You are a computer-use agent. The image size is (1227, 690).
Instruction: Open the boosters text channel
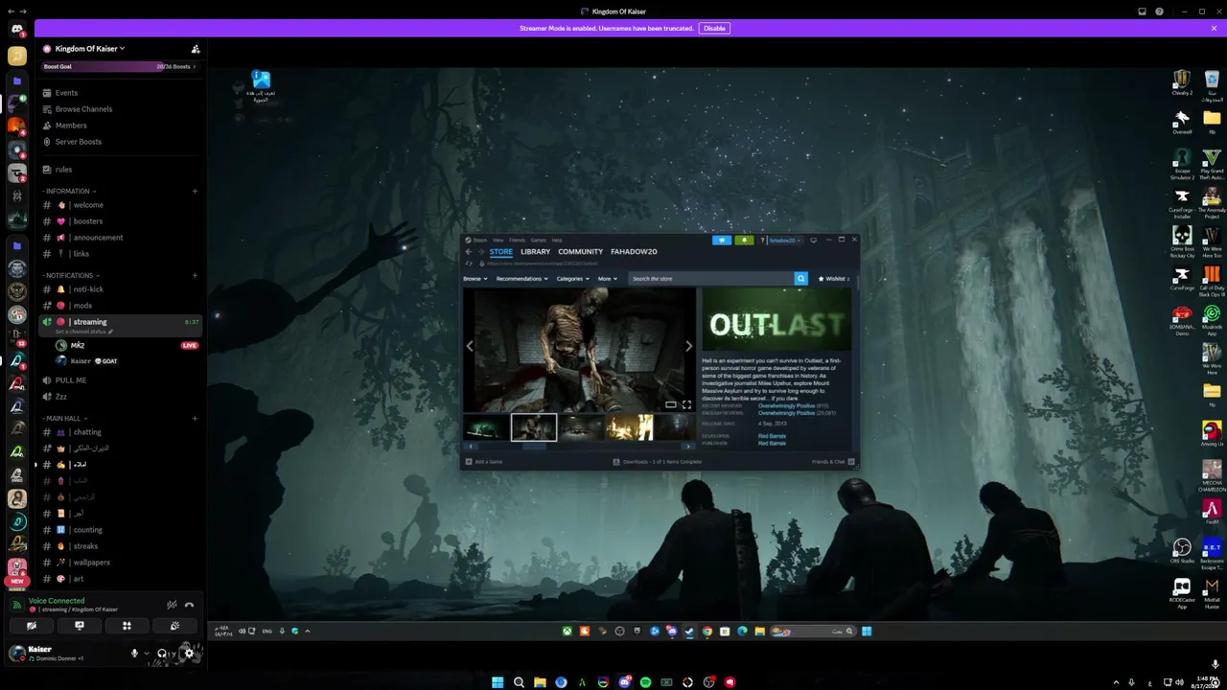(121, 221)
